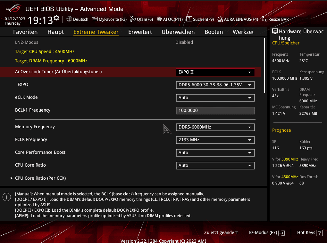
Task: Click the Kapazität 32768 MB value
Action: [308, 114]
